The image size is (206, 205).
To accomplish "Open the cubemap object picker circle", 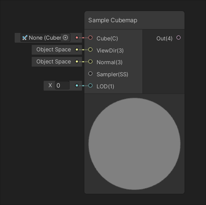I will coord(65,38).
